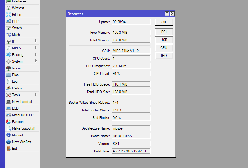Click the CPU Load value field
Screen dimensions: 248x168
tap(131, 74)
